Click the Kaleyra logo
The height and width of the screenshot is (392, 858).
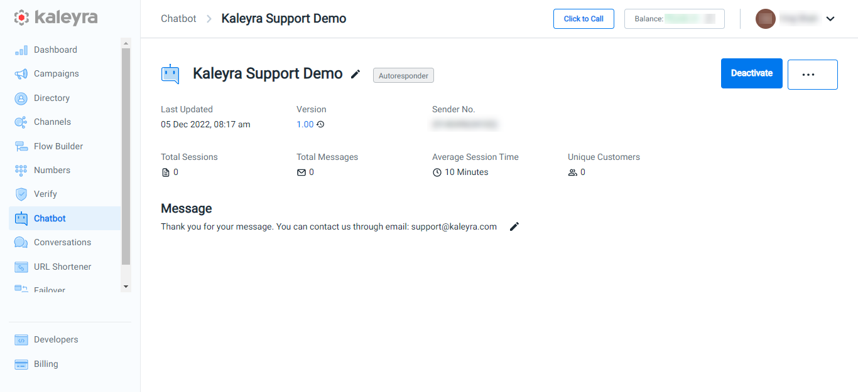coord(56,17)
